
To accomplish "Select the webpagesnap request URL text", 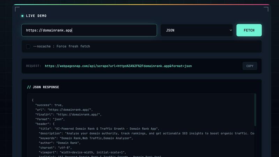I will coord(118,66).
